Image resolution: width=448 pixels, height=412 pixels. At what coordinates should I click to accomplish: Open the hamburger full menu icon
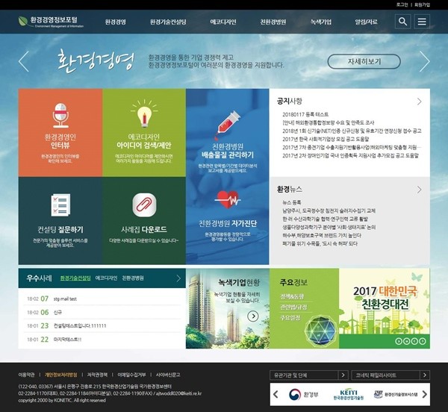[423, 22]
